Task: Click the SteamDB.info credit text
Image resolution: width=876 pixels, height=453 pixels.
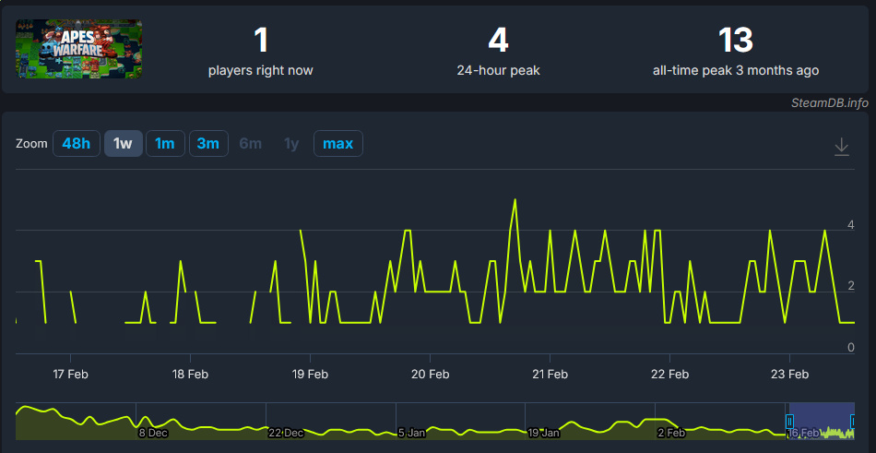Action: 830,103
